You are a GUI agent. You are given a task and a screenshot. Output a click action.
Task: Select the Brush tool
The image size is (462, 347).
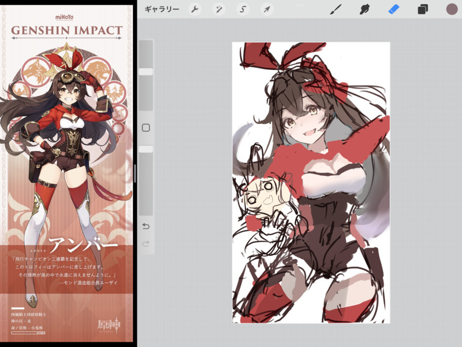(x=336, y=9)
